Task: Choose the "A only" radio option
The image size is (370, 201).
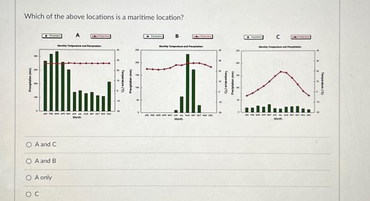Action: click(x=29, y=178)
